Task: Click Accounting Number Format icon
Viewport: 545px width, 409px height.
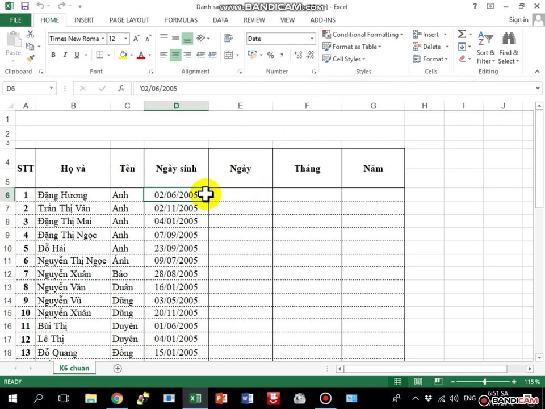Action: coord(252,55)
